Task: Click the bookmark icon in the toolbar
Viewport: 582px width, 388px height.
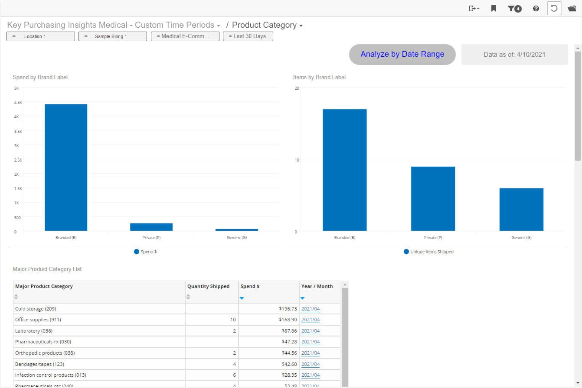Action: (494, 8)
